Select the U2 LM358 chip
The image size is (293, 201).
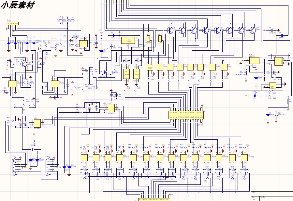tap(55, 84)
